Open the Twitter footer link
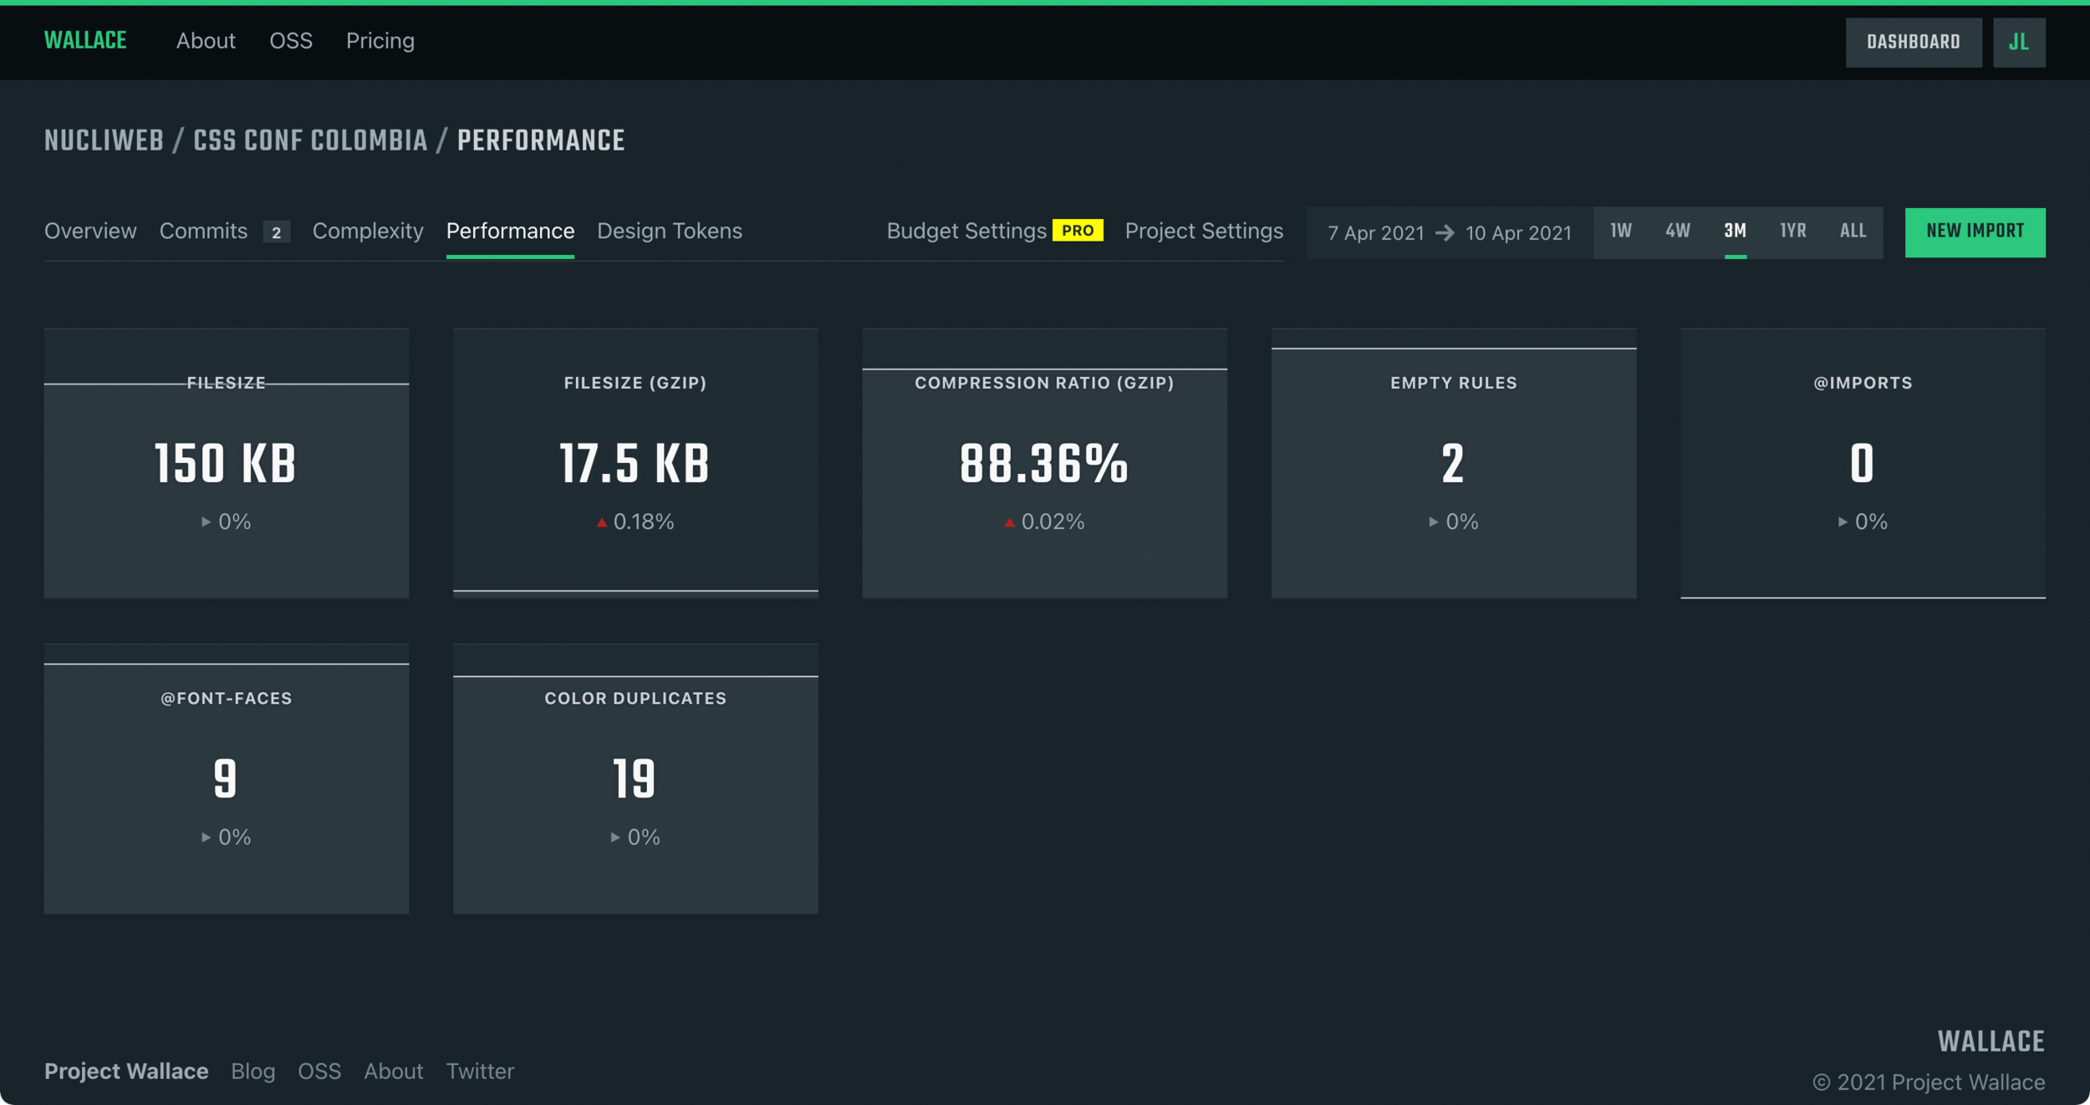Screen dimensions: 2090x1105 (480, 1072)
